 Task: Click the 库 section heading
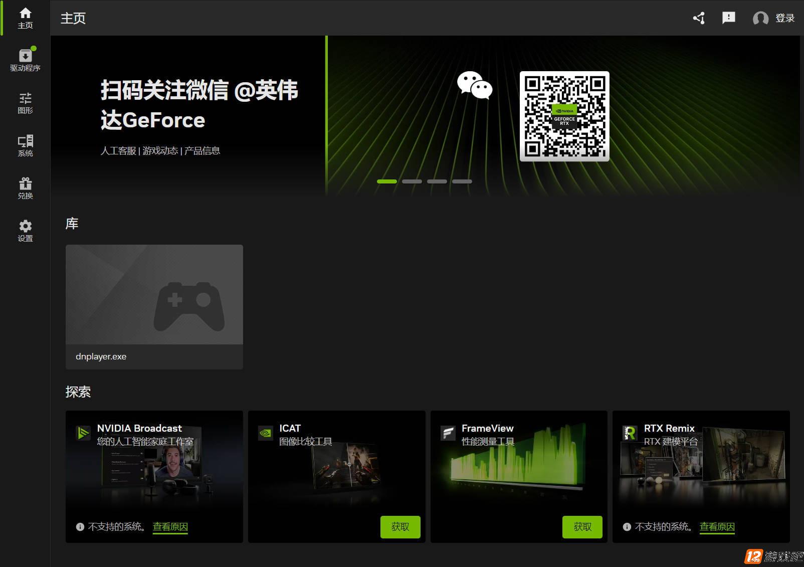coord(72,224)
